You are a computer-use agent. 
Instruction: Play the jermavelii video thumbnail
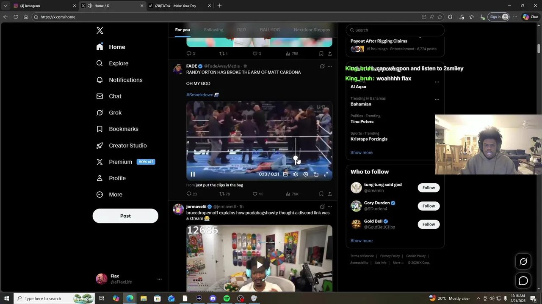259,265
